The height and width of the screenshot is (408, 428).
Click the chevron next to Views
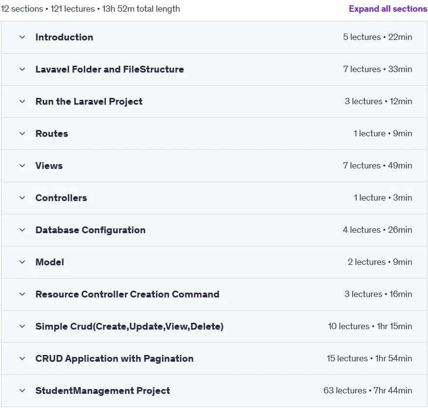[22, 166]
